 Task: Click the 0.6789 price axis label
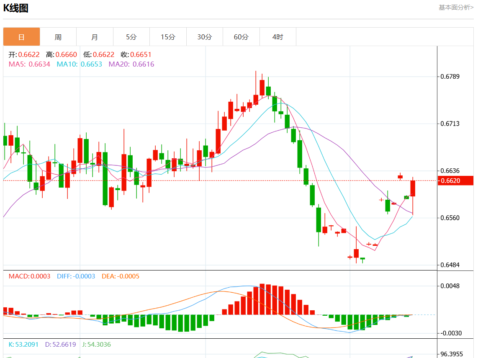coord(450,77)
